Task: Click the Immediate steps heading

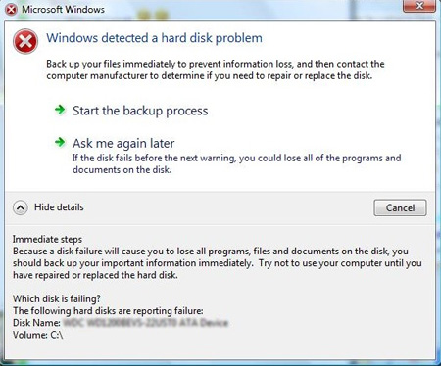Action: point(47,239)
